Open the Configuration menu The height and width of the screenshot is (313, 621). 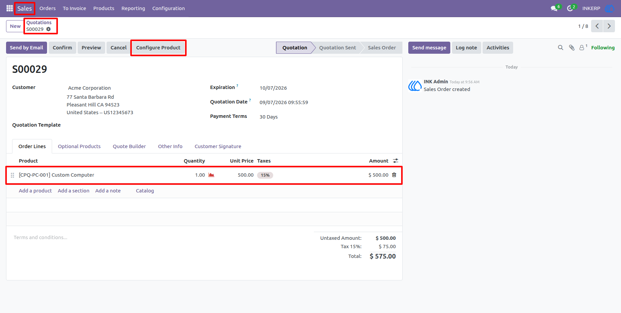coord(168,8)
